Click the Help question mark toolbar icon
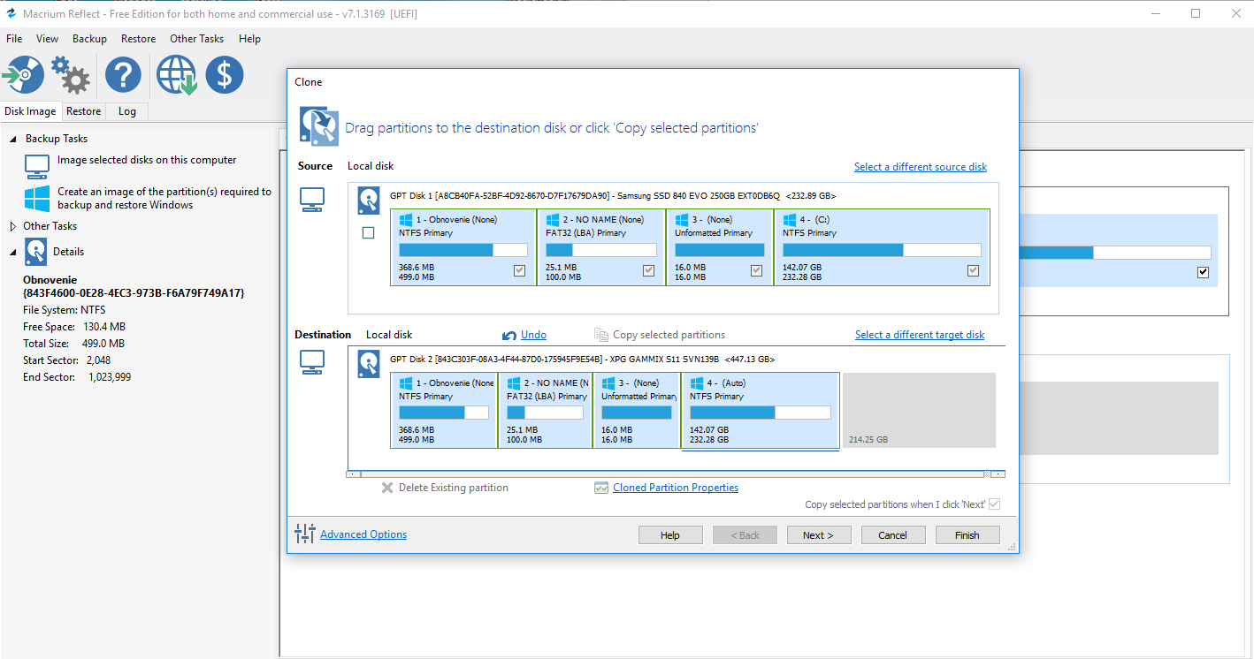Viewport: 1254px width, 659px height. (x=123, y=75)
